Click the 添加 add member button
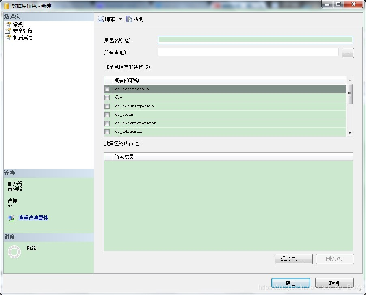 (293, 259)
